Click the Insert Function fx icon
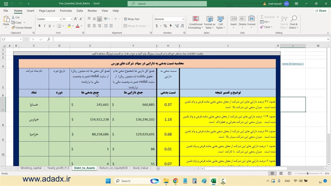The width and height of the screenshot is (331, 186). [x=49, y=39]
